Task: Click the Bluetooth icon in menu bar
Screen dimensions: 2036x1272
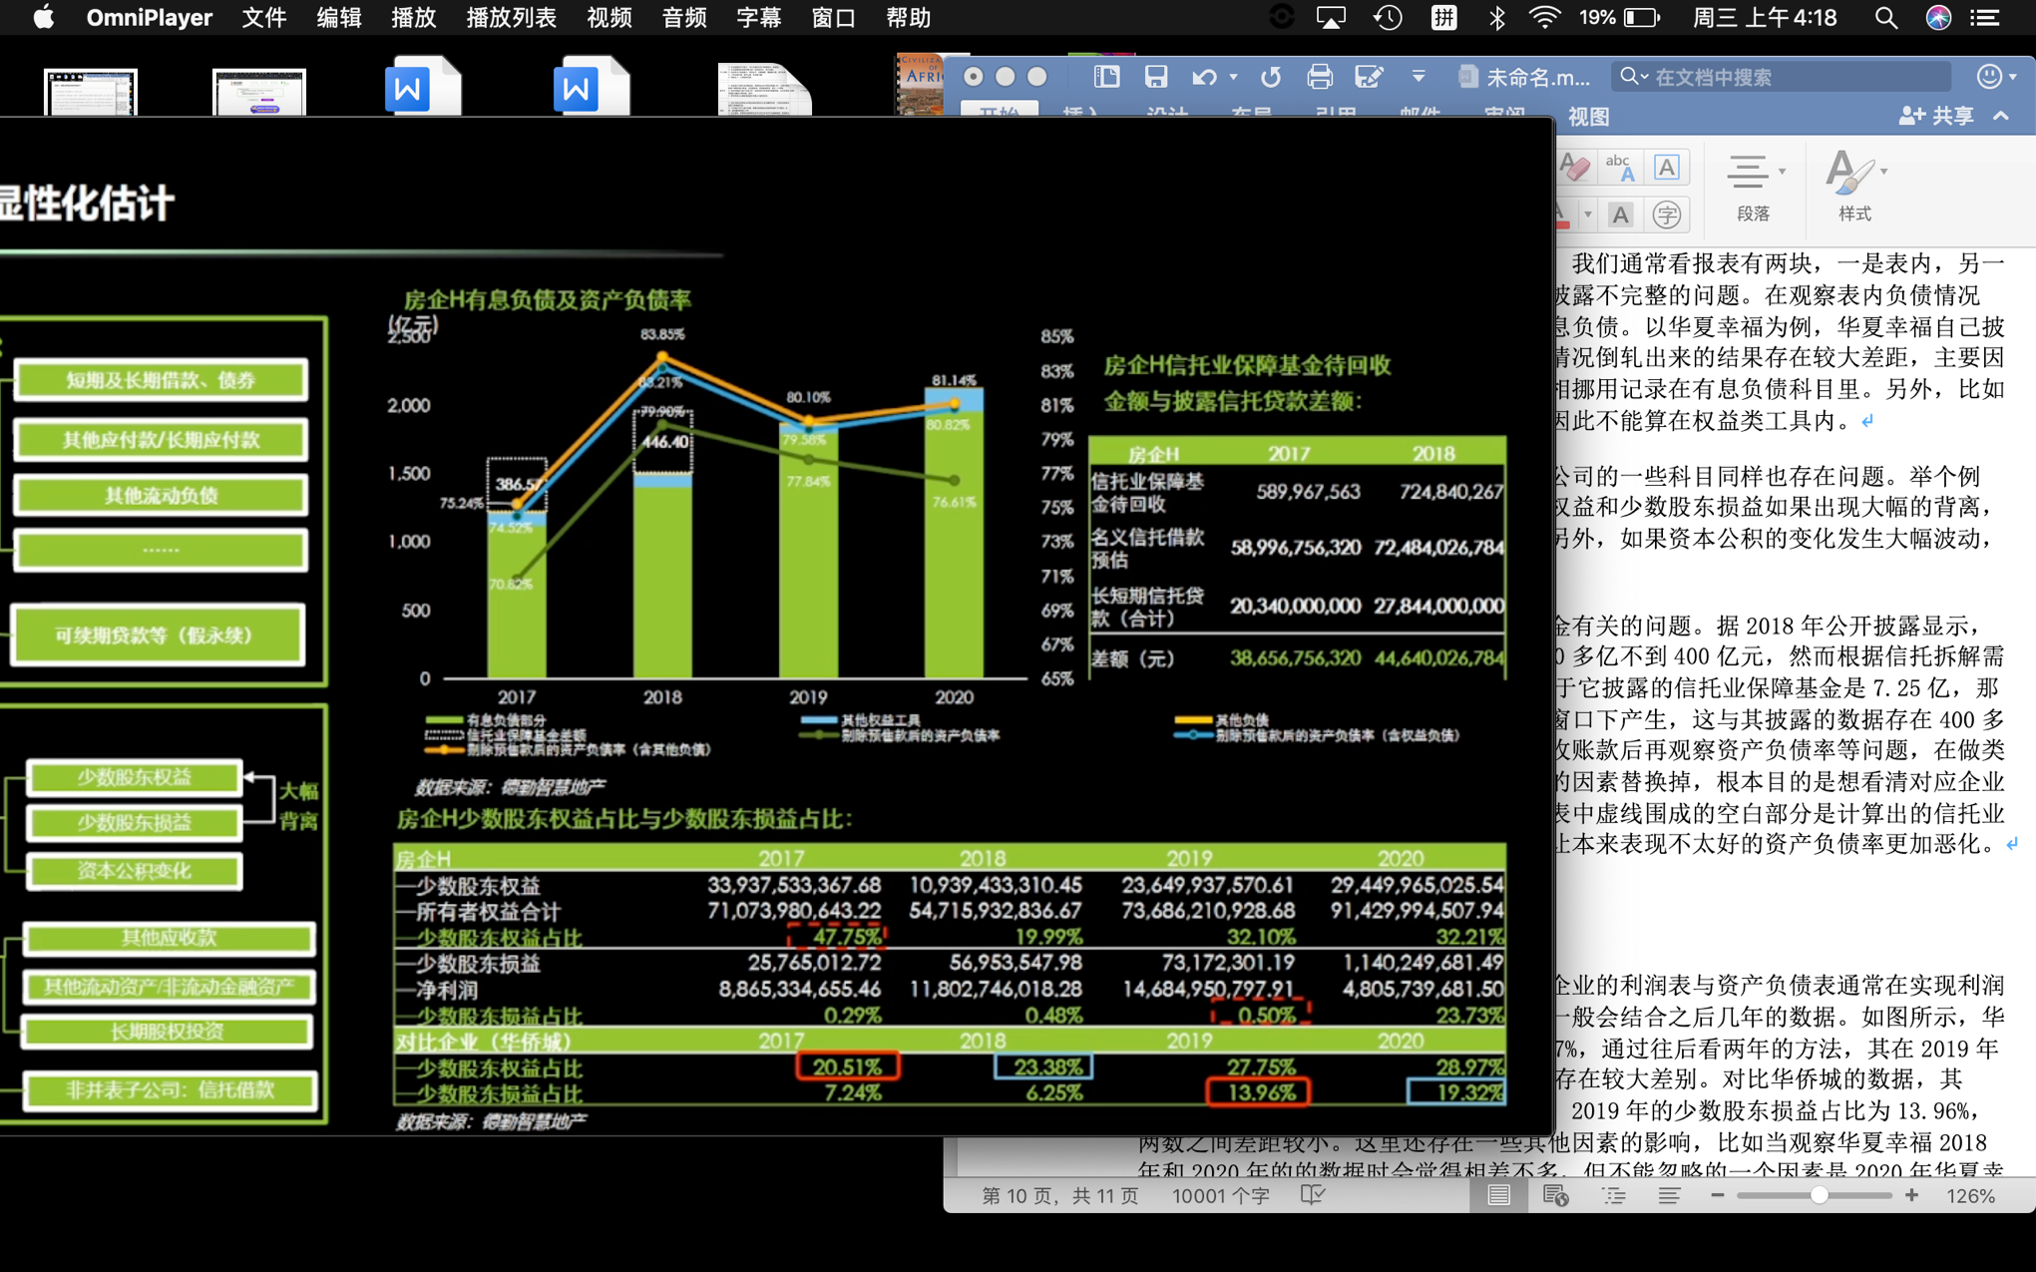Action: [x=1496, y=18]
